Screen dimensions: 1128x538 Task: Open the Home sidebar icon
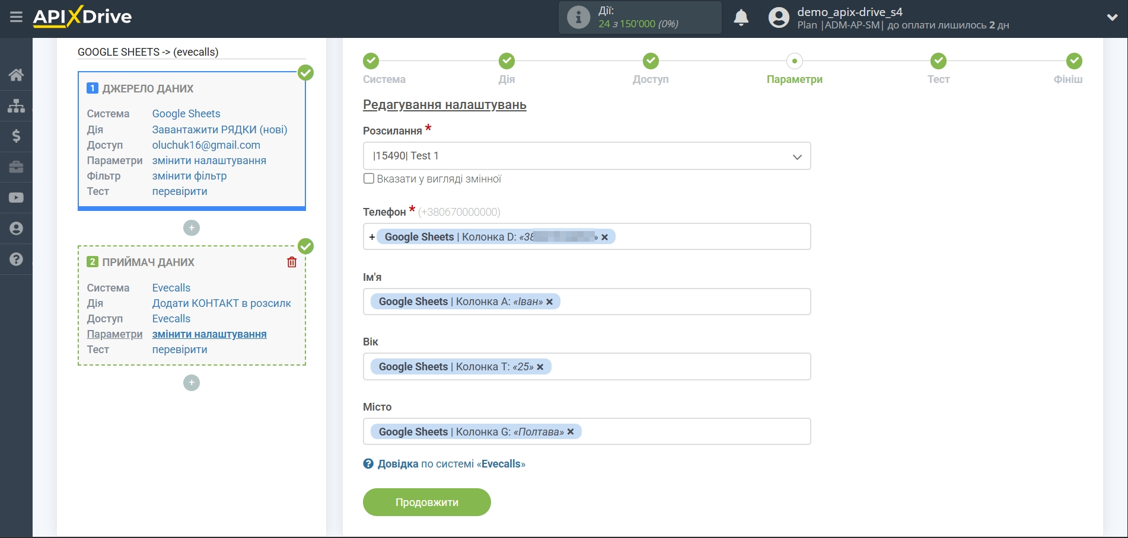(x=16, y=75)
